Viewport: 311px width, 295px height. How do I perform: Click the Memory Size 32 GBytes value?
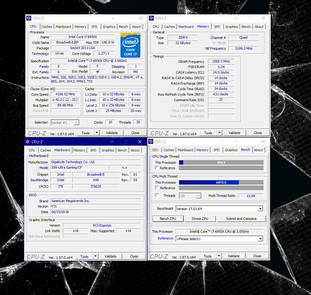[x=183, y=43]
